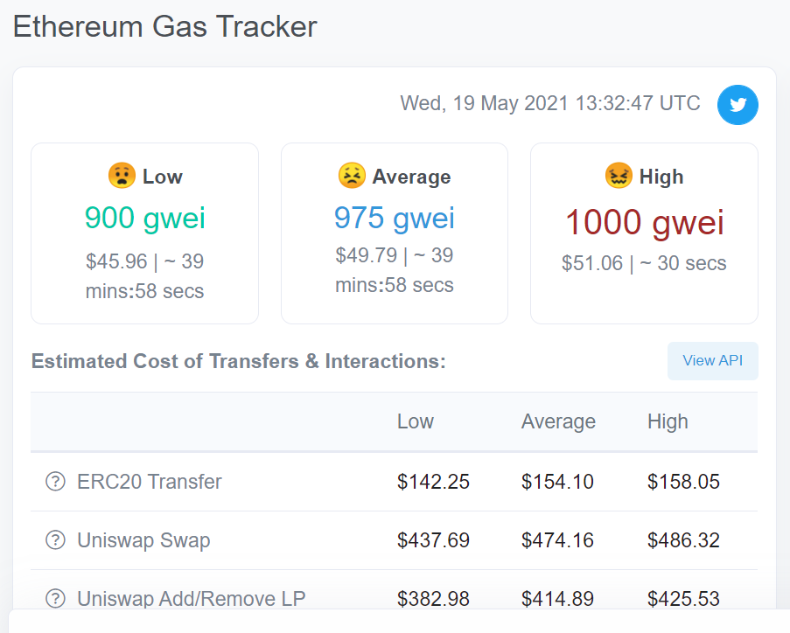
Task: Click the $474.16 Uniswap Swap average cost
Action: (557, 540)
